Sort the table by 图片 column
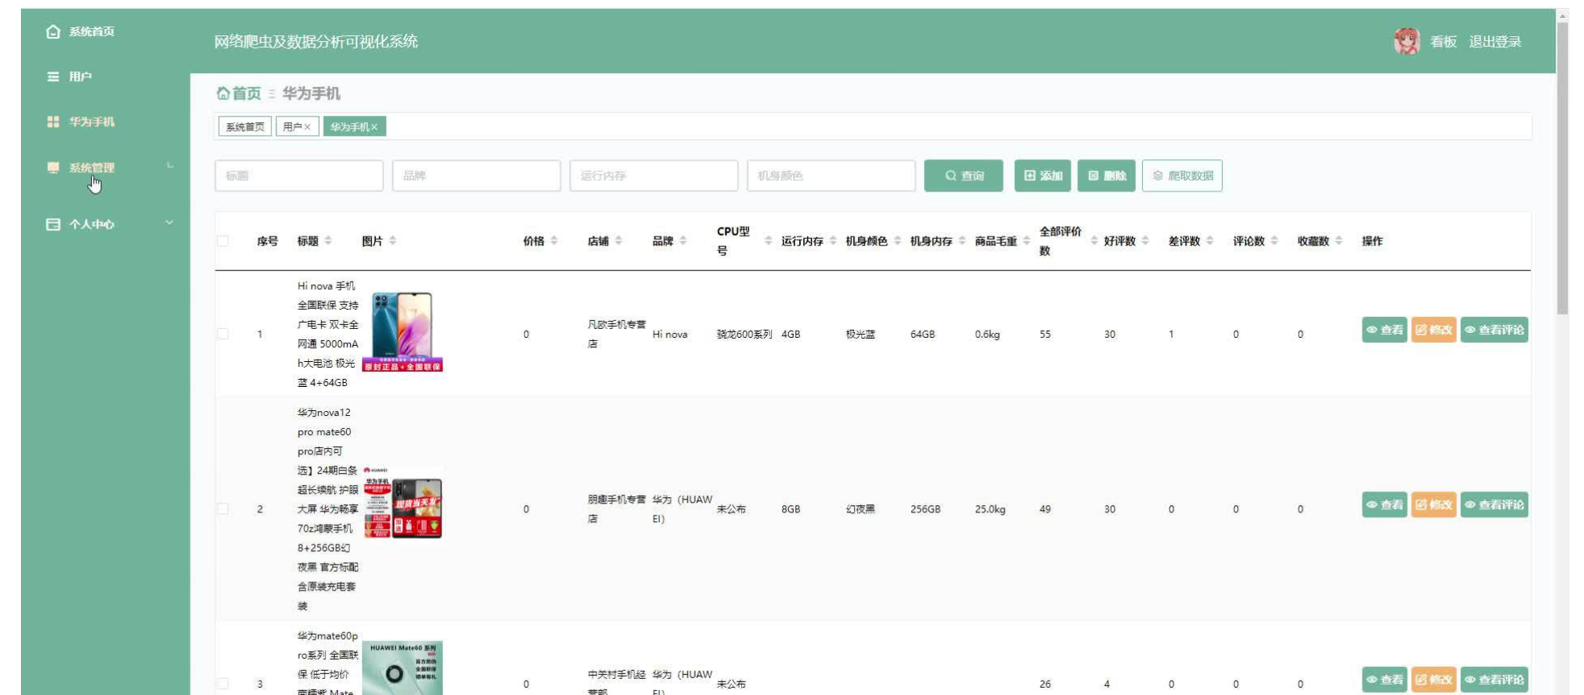1584x695 pixels. pos(393,241)
